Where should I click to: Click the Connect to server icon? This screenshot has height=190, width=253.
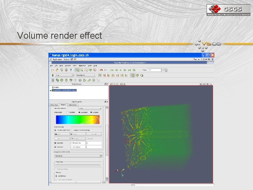tap(61, 70)
